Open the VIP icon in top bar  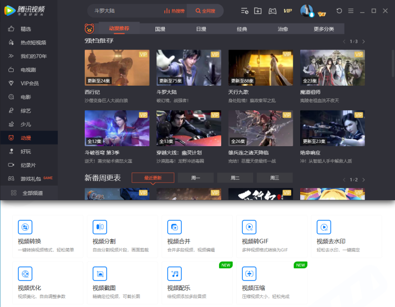tap(288, 11)
